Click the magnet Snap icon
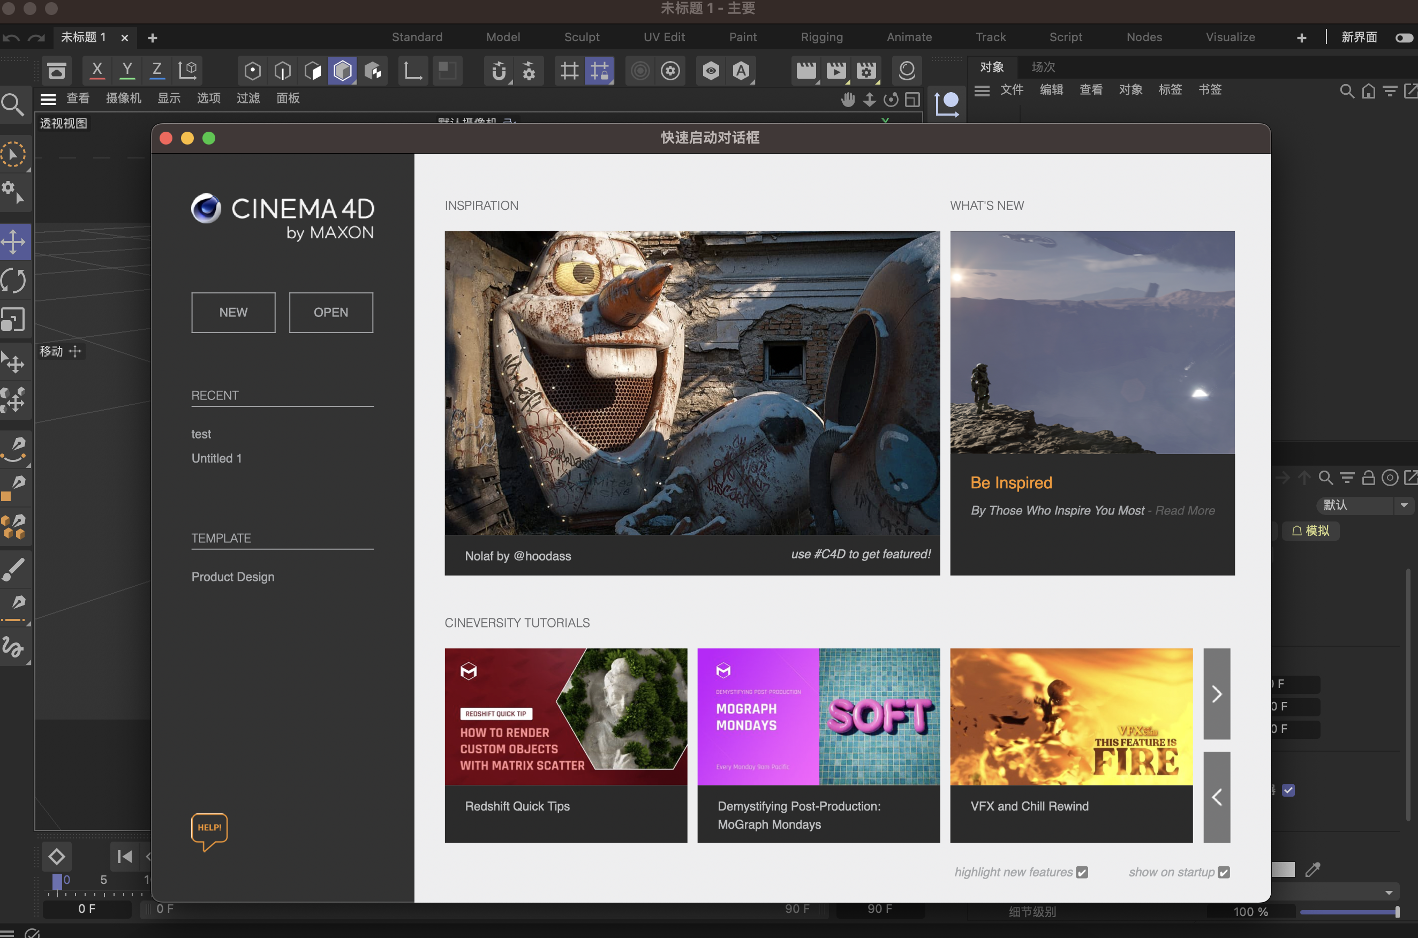Image resolution: width=1418 pixels, height=938 pixels. coord(499,71)
